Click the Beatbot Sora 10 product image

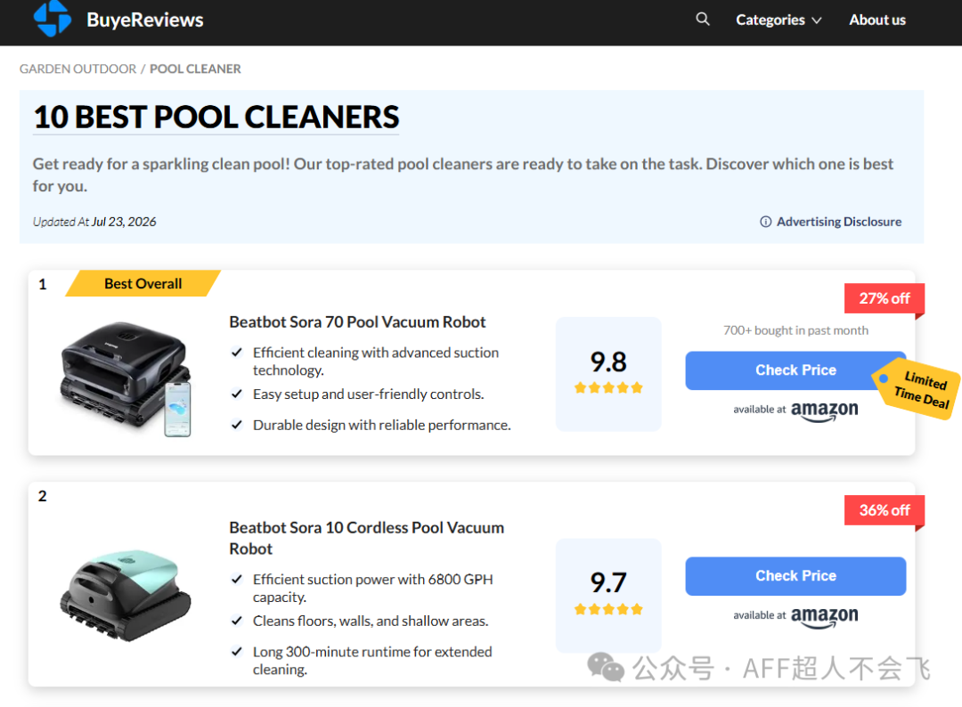(126, 595)
